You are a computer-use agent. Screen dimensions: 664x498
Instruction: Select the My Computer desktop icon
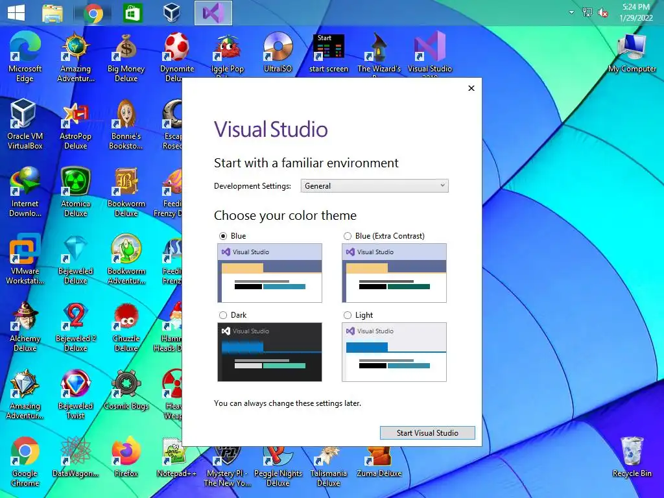632,53
